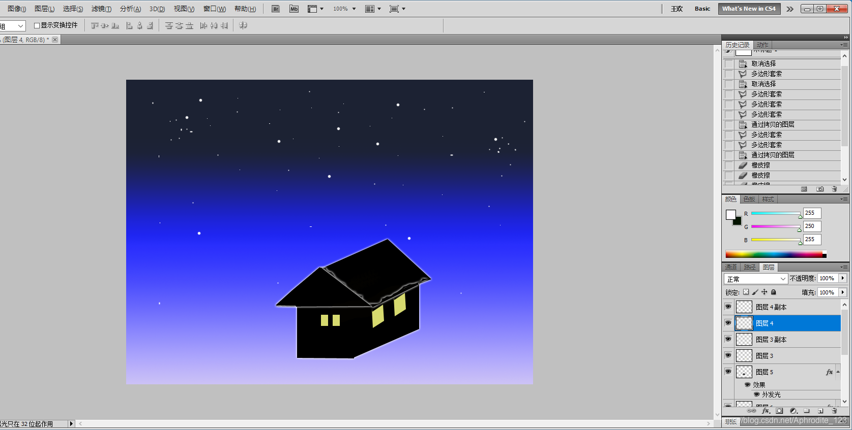The image size is (852, 430).
Task: Distribute top edges of layers
Action: tap(169, 25)
